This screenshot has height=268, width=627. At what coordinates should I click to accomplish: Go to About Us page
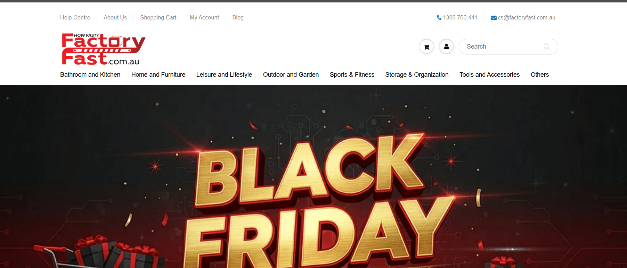pyautogui.click(x=115, y=17)
